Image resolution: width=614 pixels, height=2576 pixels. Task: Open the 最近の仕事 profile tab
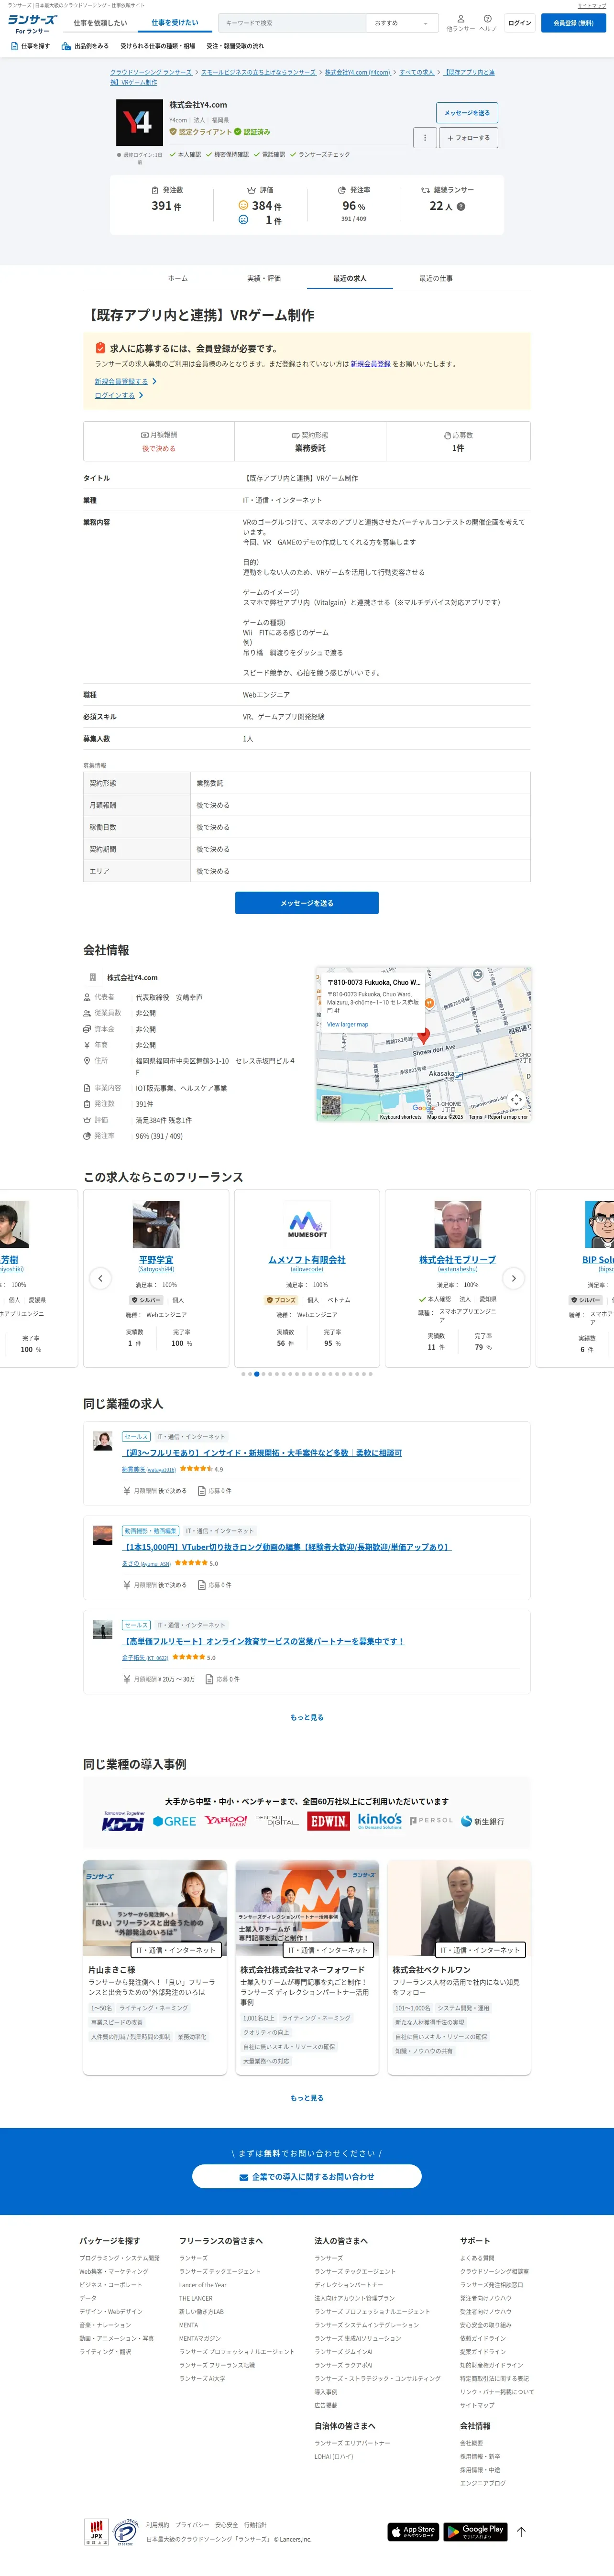point(436,278)
